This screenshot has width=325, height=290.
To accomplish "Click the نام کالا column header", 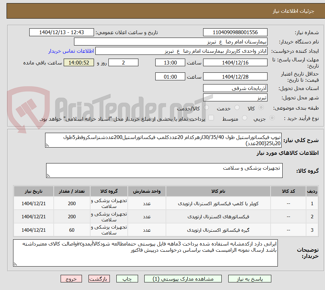I will click(x=218, y=191).
